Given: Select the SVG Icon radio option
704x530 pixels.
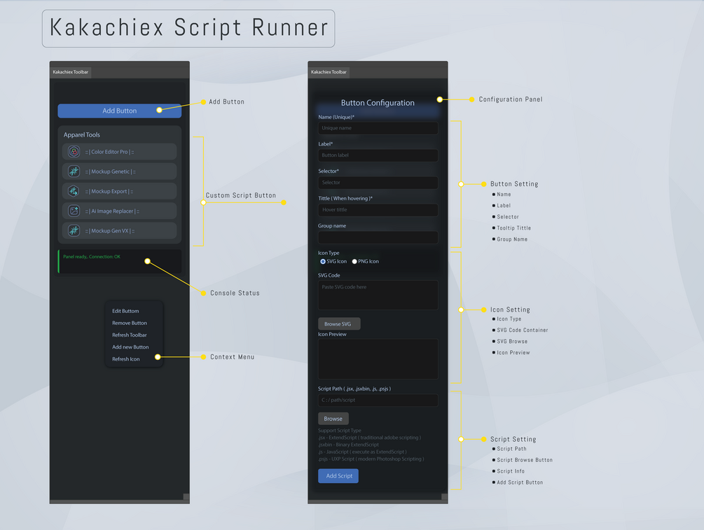Looking at the screenshot, I should 323,262.
